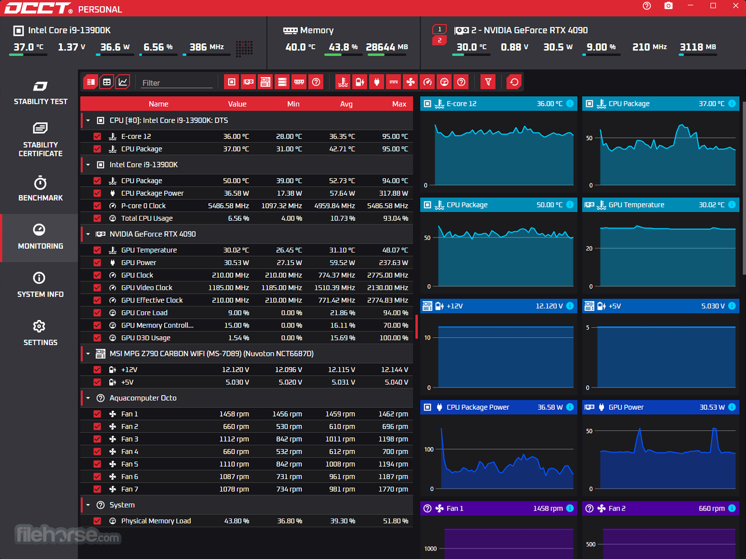Toggle the load usage sensor filter

444,82
